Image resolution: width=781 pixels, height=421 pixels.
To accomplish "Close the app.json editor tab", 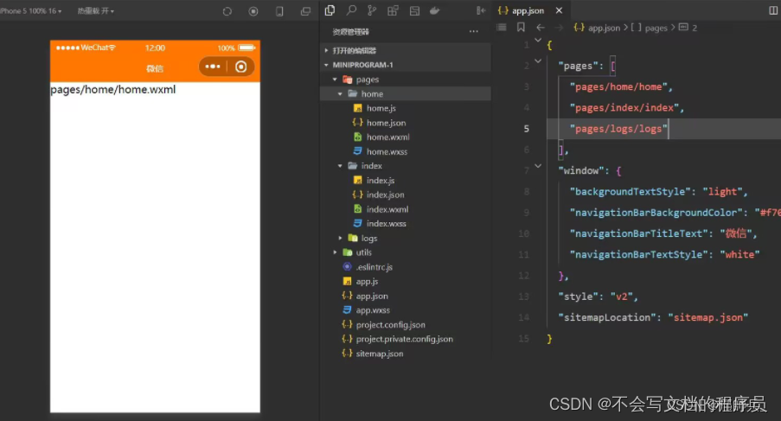I will (559, 10).
